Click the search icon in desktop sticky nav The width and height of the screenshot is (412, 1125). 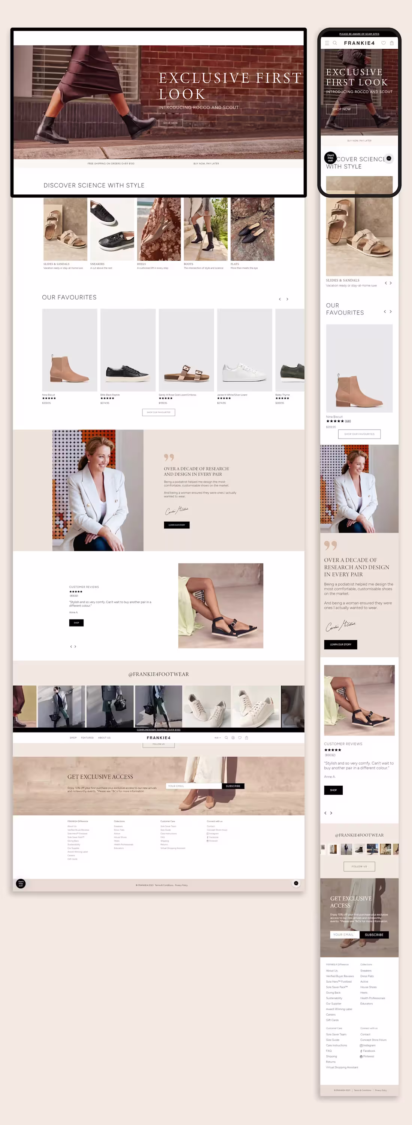pos(226,738)
